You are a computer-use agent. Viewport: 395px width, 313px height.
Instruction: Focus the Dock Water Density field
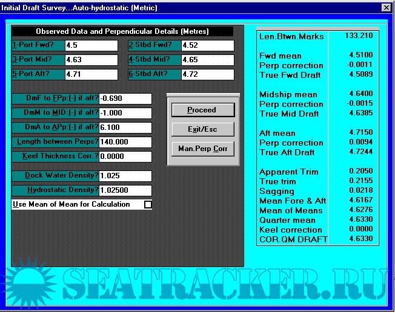[x=125, y=176]
